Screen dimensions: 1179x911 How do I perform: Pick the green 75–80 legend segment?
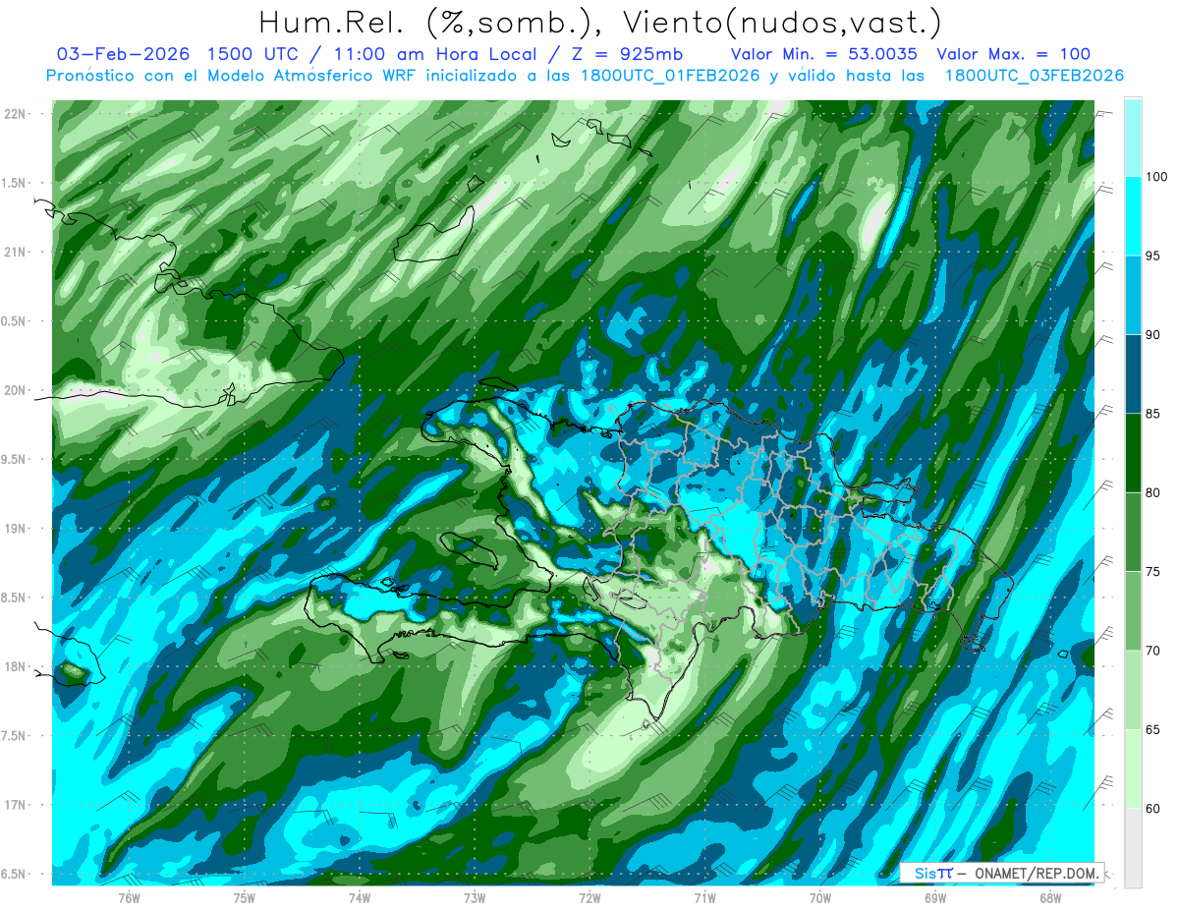click(x=1133, y=532)
